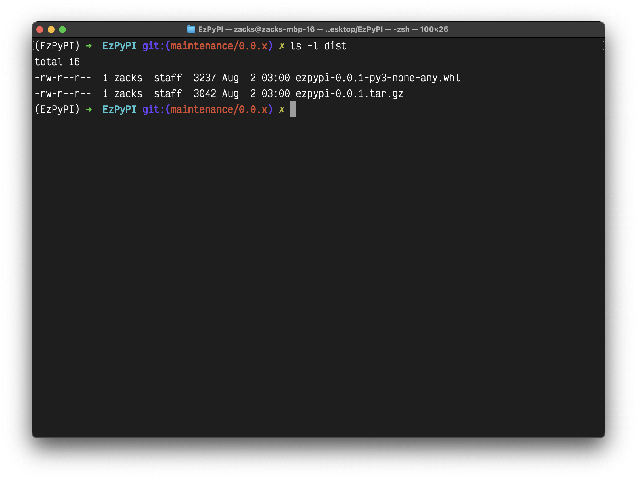Click the red close window button
637x480 pixels.
(40, 29)
